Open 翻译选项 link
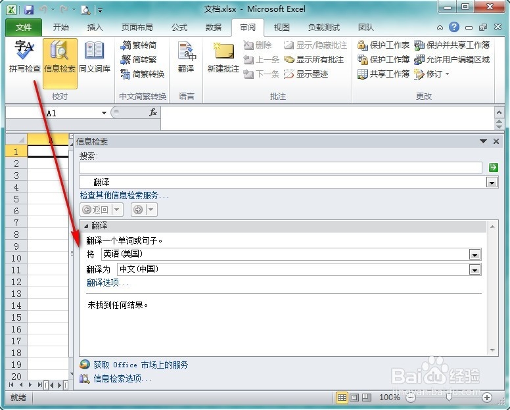 (107, 283)
